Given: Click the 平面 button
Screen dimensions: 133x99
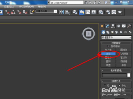Looking at the screenshot, I should coord(124,65).
